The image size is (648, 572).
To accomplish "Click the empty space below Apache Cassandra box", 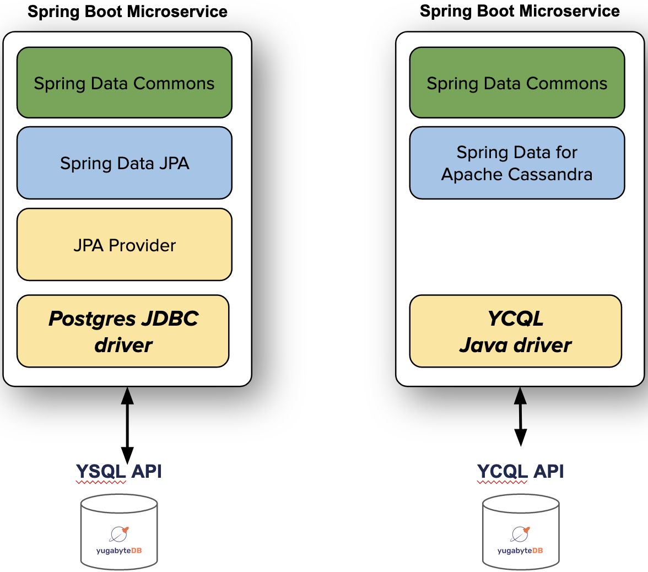I will click(517, 247).
